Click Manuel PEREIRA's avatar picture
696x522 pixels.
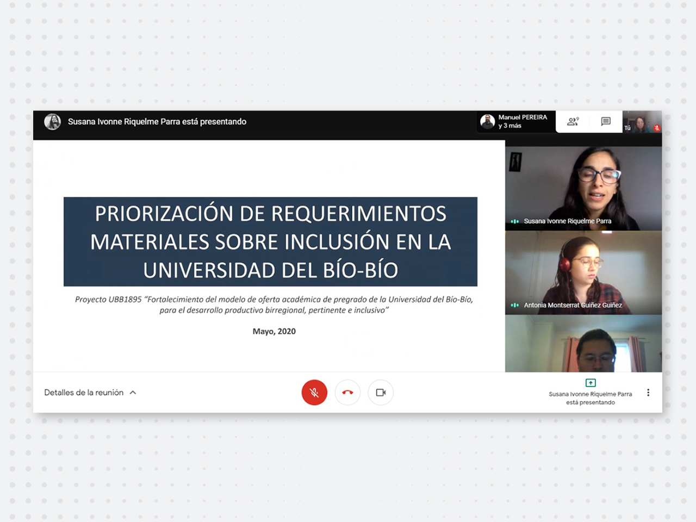coord(488,122)
